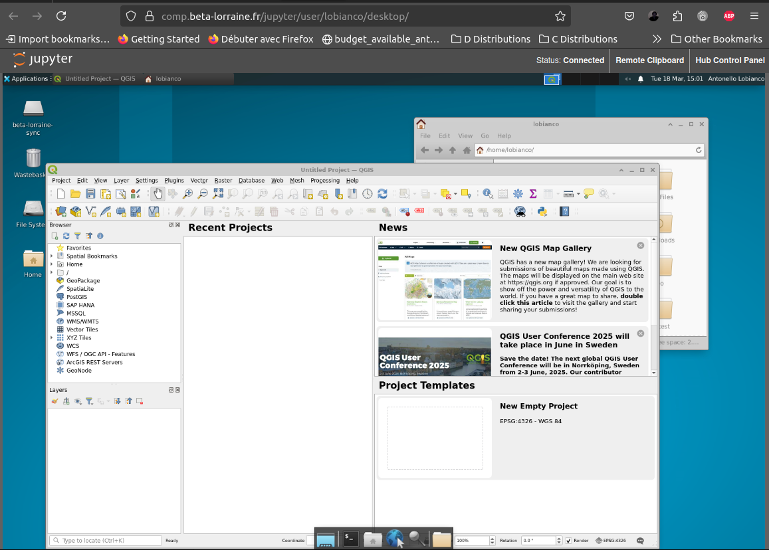The width and height of the screenshot is (769, 550).
Task: Click the locate search bar
Action: pyautogui.click(x=106, y=540)
